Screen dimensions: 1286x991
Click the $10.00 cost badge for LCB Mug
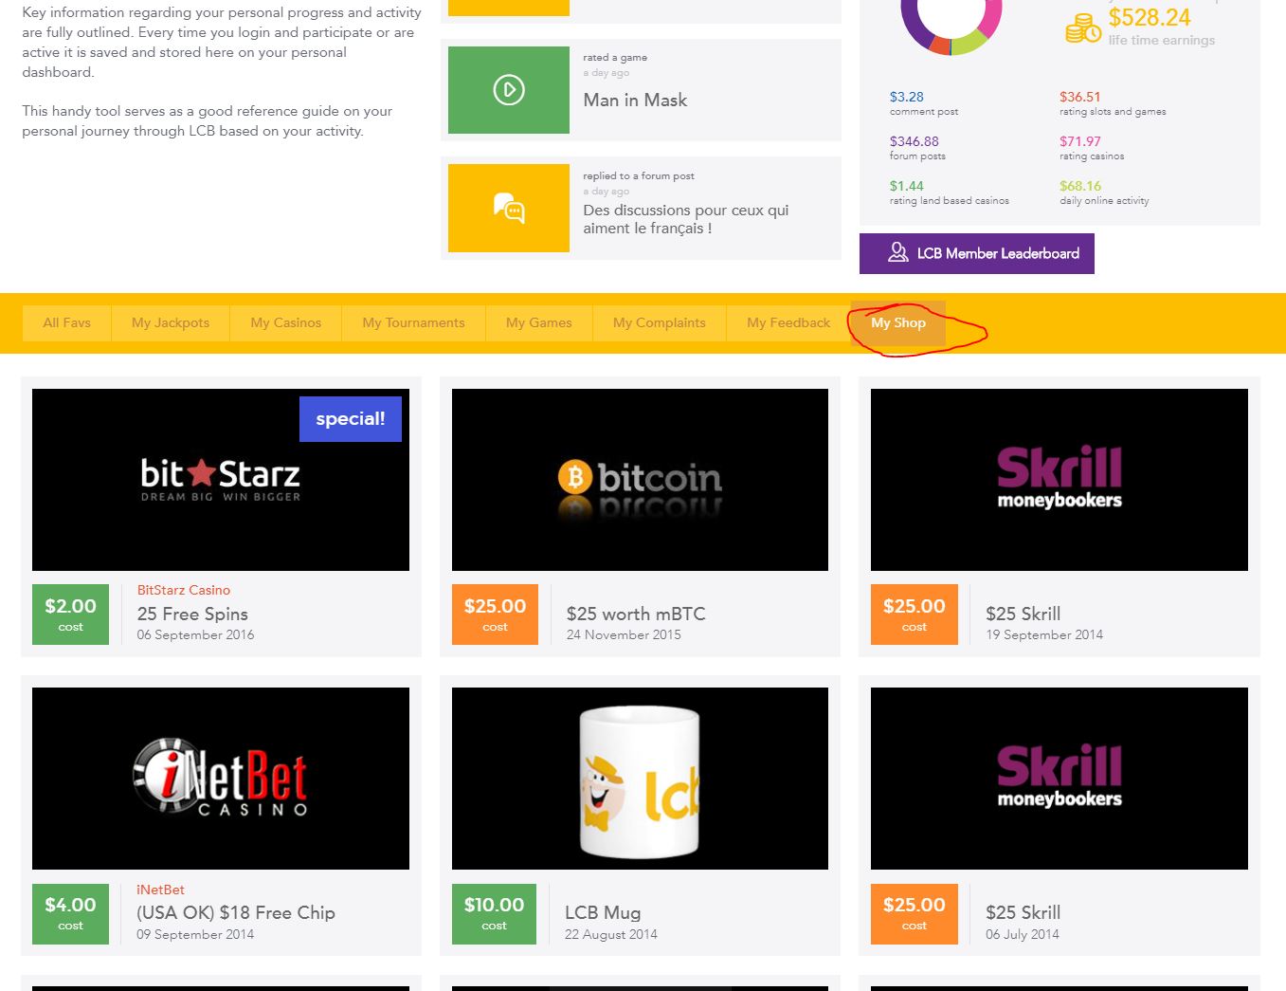(494, 914)
